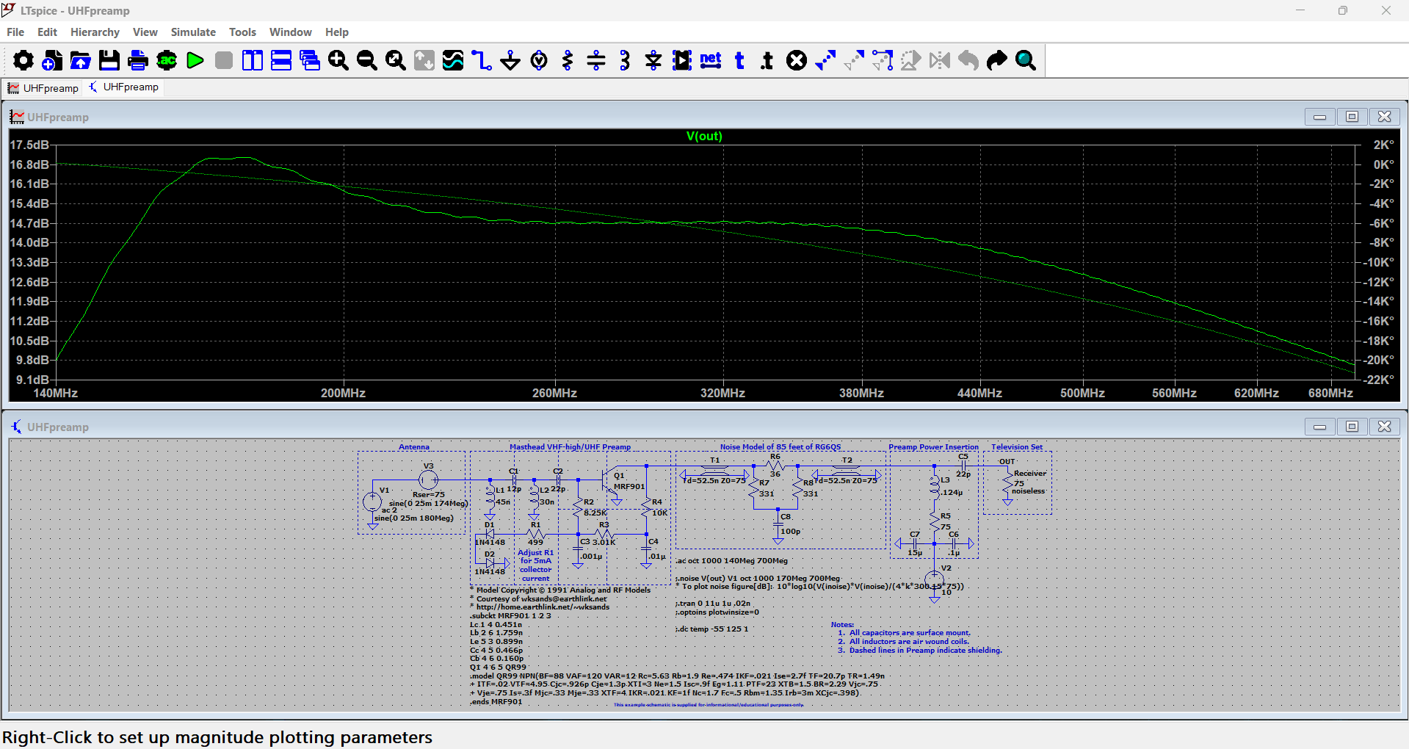Tile windows horizontally using the toolbar icon
Image resolution: width=1409 pixels, height=749 pixels.
point(281,60)
